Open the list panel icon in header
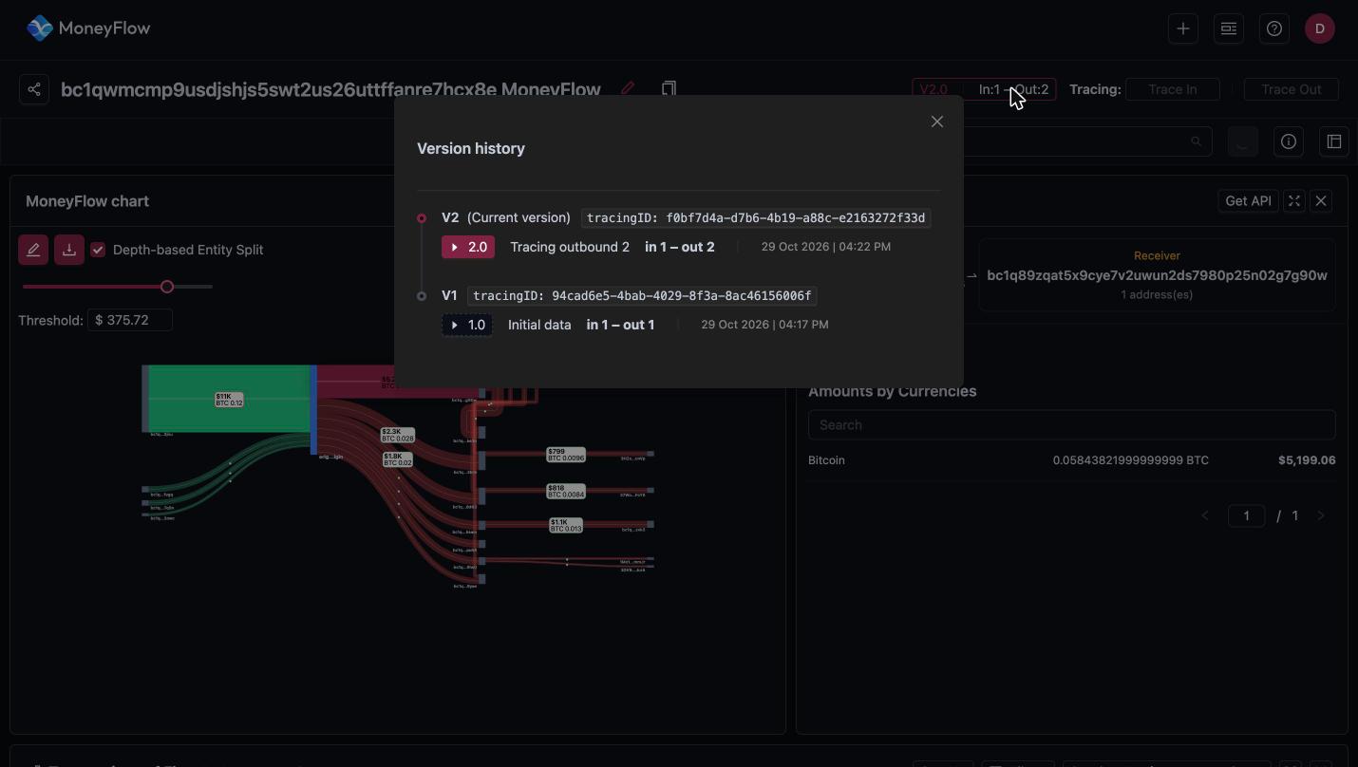Screen dimensions: 1358x767 1229,28
